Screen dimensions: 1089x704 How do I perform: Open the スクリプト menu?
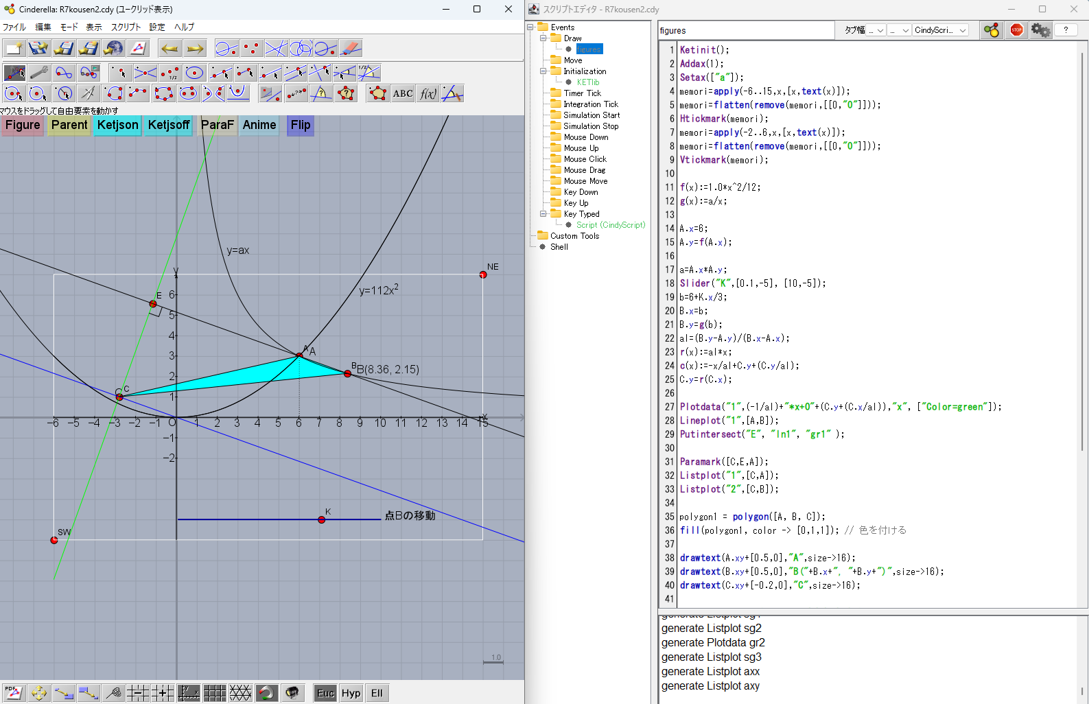(x=126, y=27)
